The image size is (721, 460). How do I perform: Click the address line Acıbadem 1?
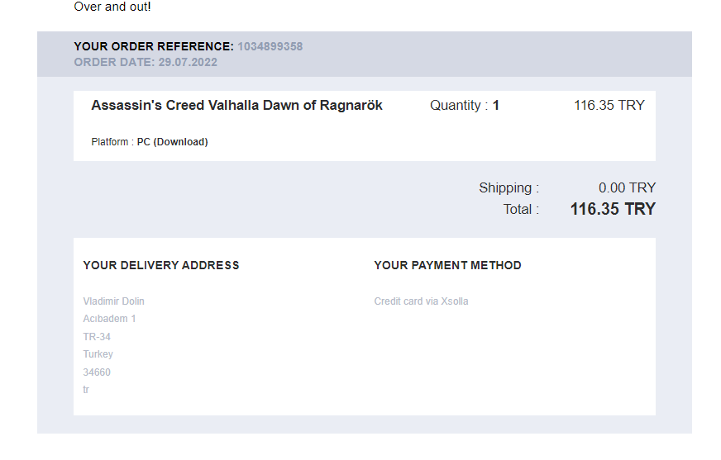(x=109, y=319)
